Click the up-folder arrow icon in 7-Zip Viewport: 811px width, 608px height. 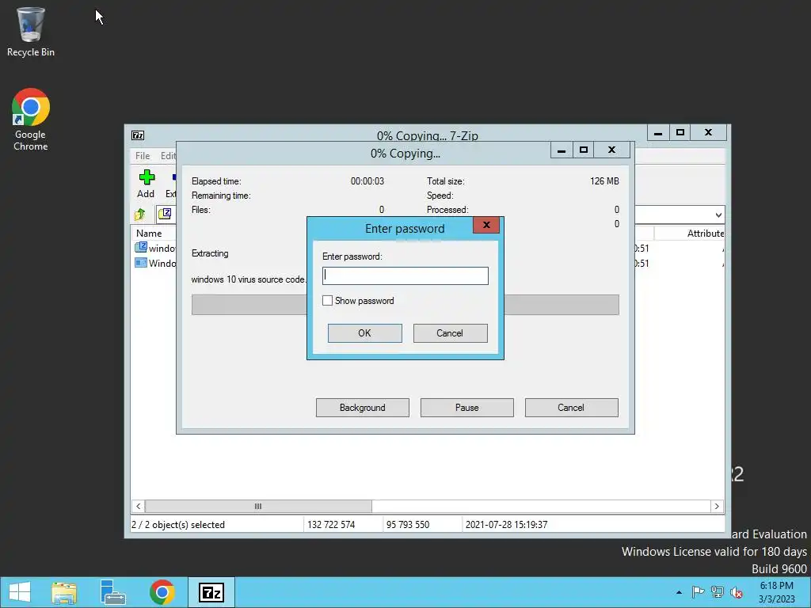pyautogui.click(x=139, y=214)
